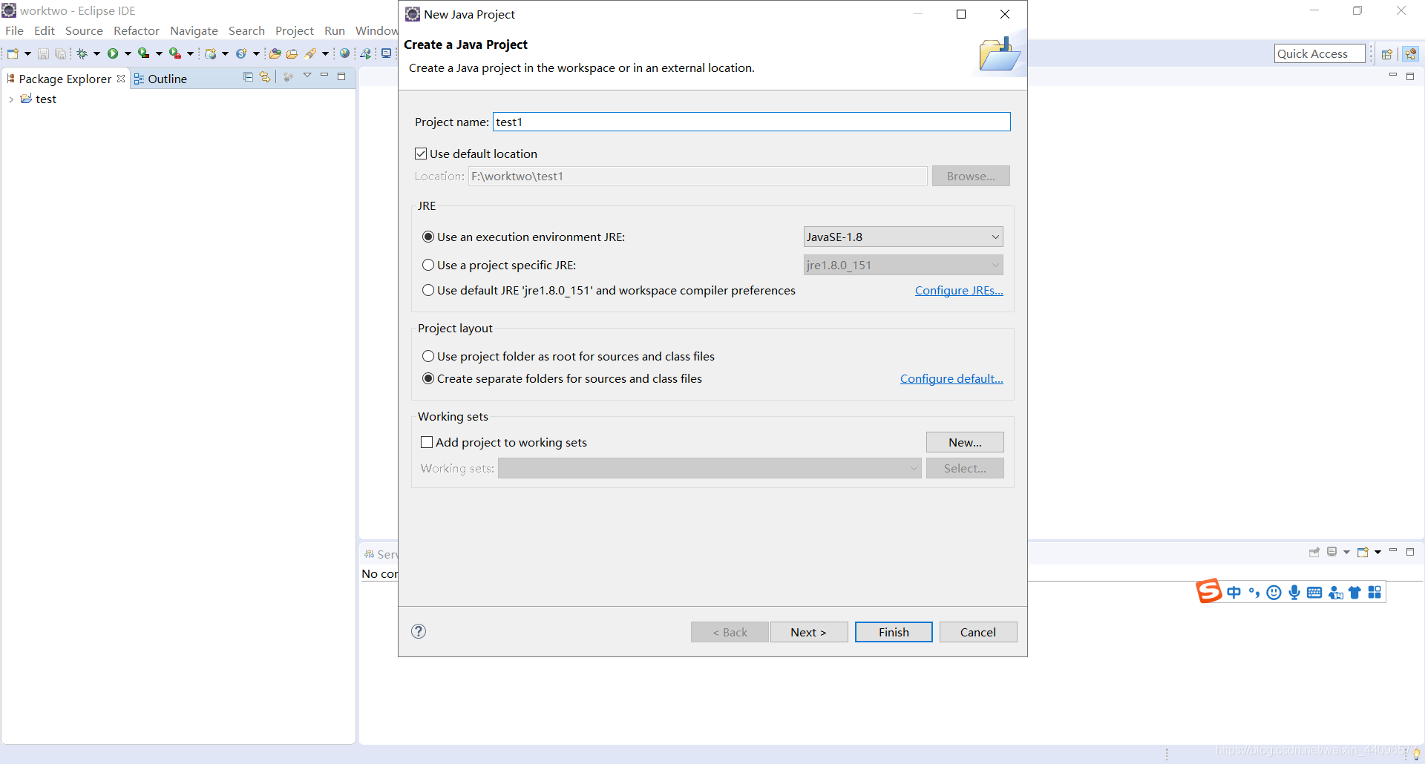Click the Quick Access search field
1425x764 pixels.
pos(1320,53)
